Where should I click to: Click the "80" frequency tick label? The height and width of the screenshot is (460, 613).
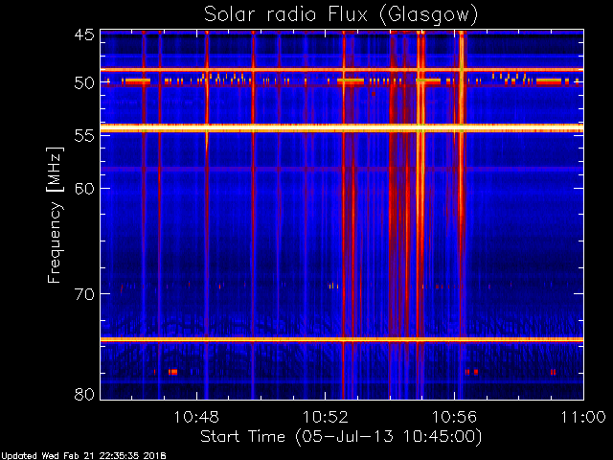(x=84, y=394)
